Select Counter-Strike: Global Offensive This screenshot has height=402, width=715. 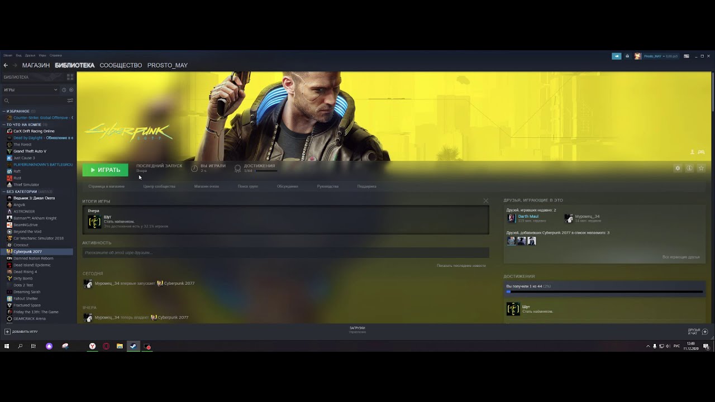[x=40, y=118]
